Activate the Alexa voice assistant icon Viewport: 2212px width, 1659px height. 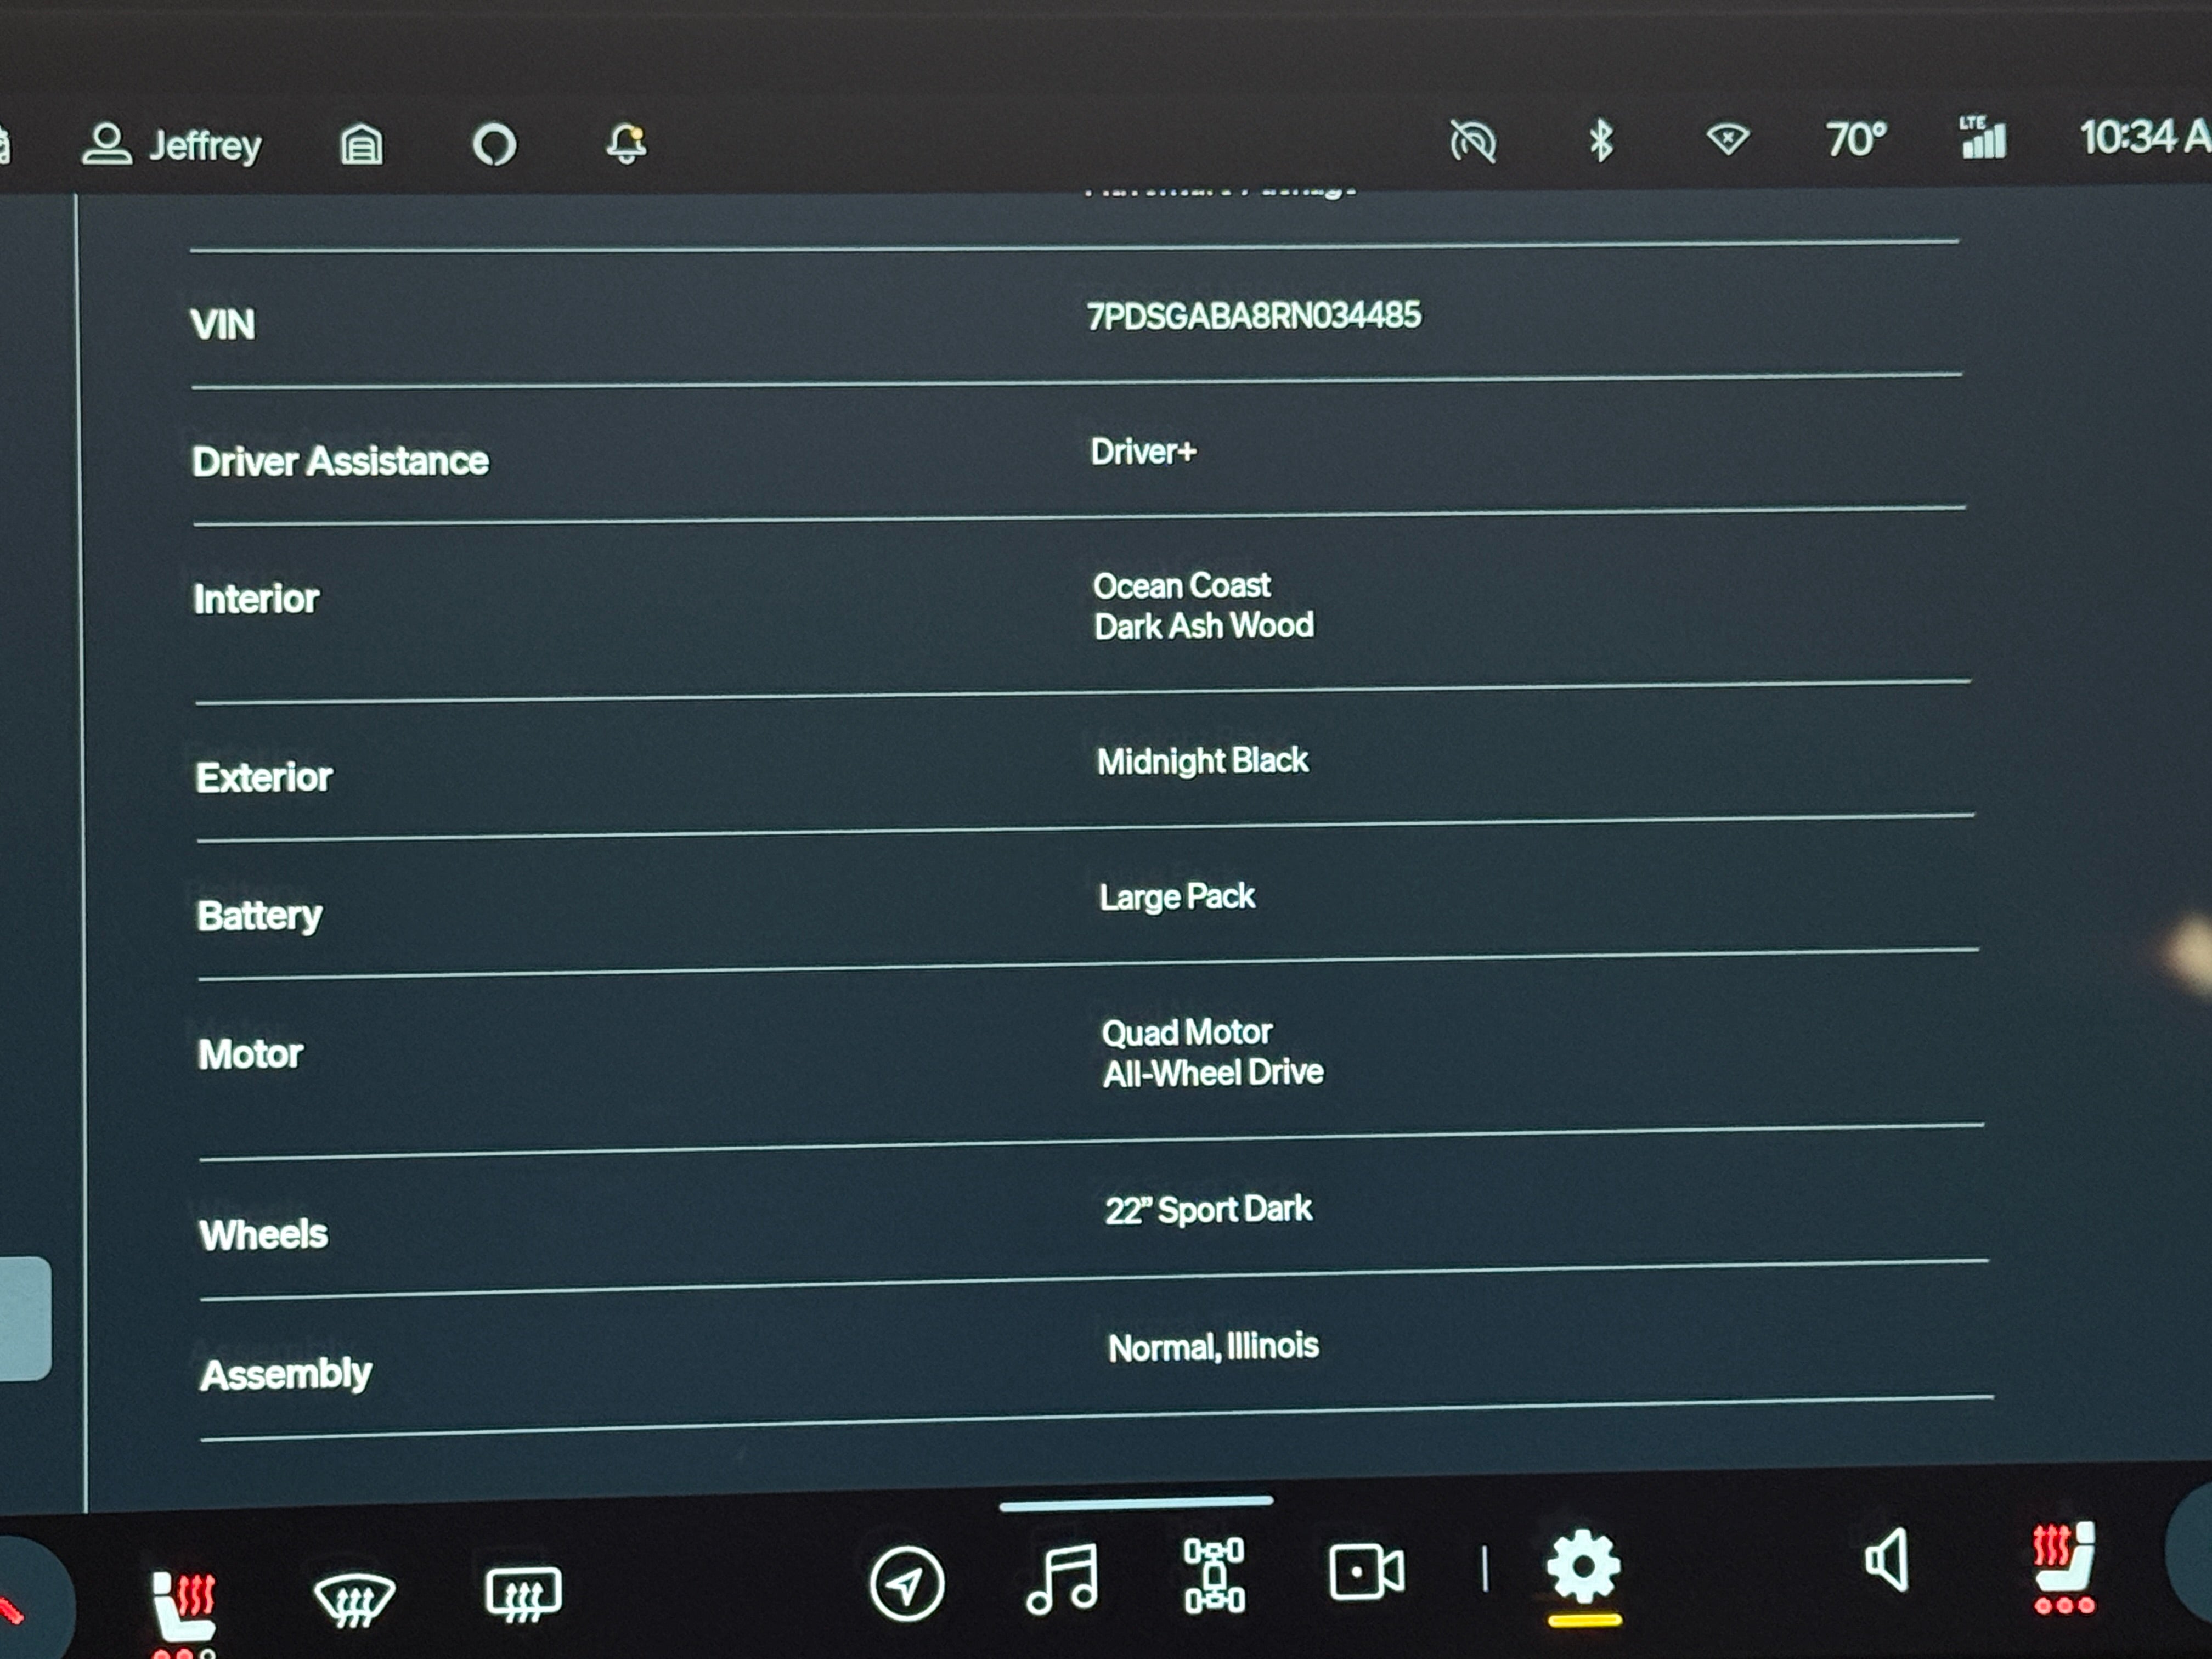click(x=494, y=145)
